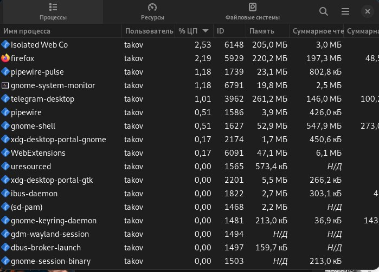Switch to the Процессы tab

pos(53,11)
